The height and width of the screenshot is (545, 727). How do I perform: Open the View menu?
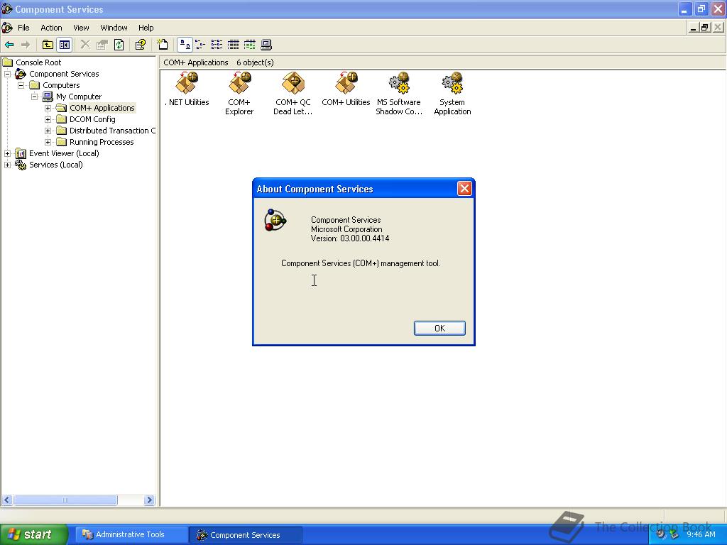81,28
